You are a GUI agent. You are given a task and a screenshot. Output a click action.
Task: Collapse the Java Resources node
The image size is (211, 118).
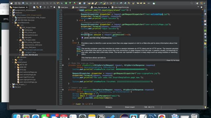[x=13, y=23]
